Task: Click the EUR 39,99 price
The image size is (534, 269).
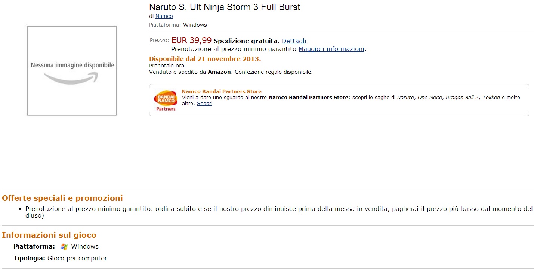Action: pyautogui.click(x=191, y=41)
